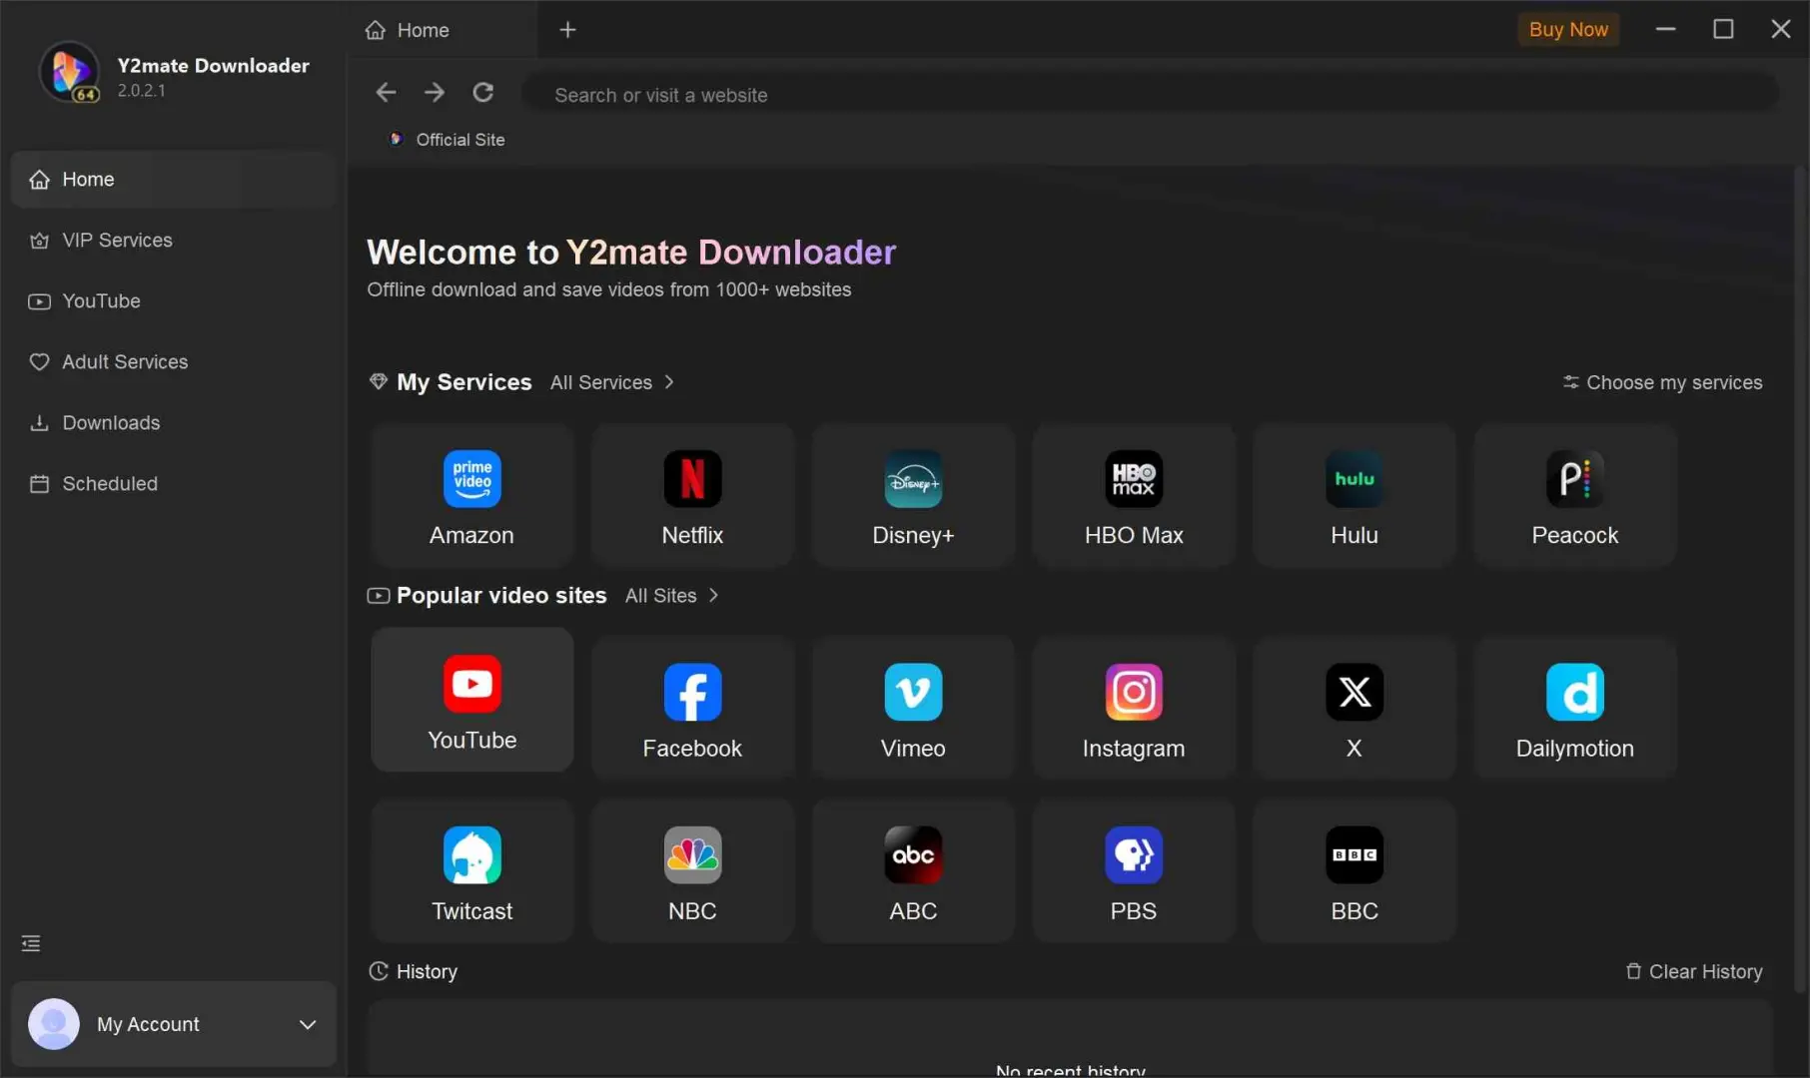This screenshot has height=1078, width=1810.
Task: Open a new tab with the plus button
Action: 567,30
